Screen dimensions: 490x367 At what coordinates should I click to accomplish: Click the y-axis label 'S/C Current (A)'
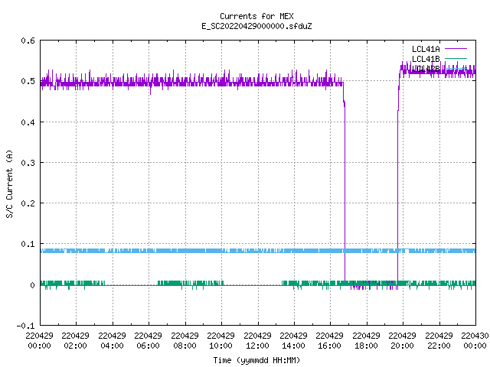[x=10, y=183]
